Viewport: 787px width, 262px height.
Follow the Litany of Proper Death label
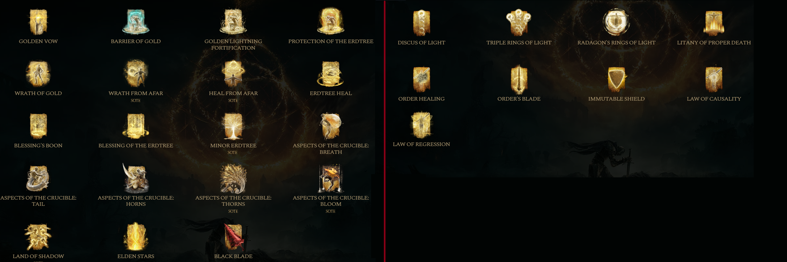[x=714, y=43]
